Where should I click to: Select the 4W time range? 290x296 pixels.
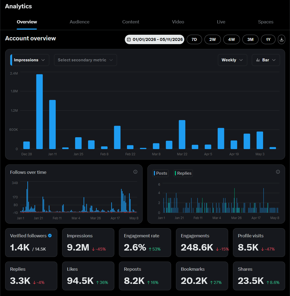tap(232, 40)
